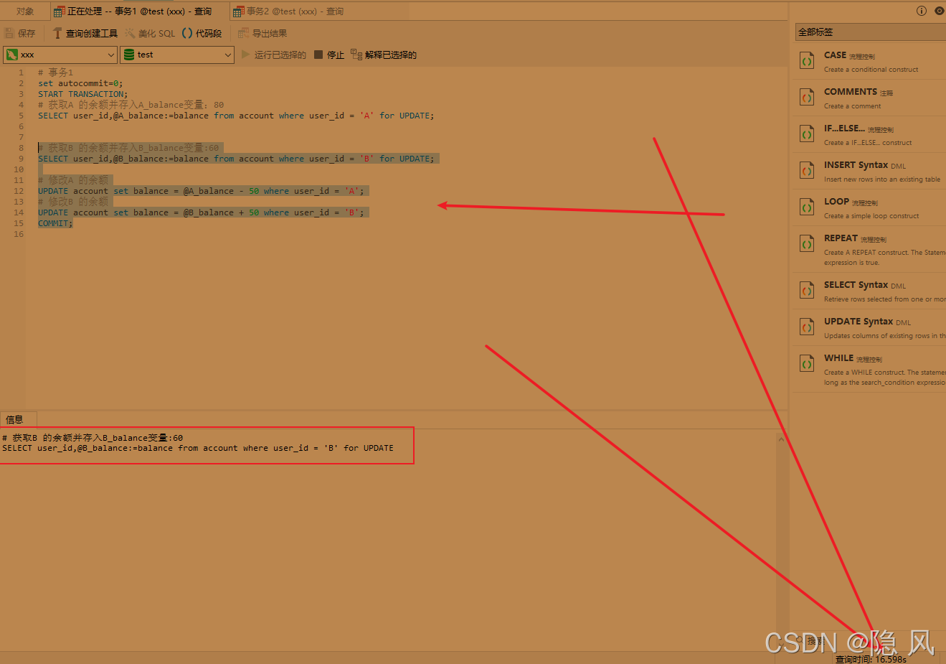Click the SELECT statement for user 'A'
This screenshot has width=946, height=664.
(x=236, y=116)
